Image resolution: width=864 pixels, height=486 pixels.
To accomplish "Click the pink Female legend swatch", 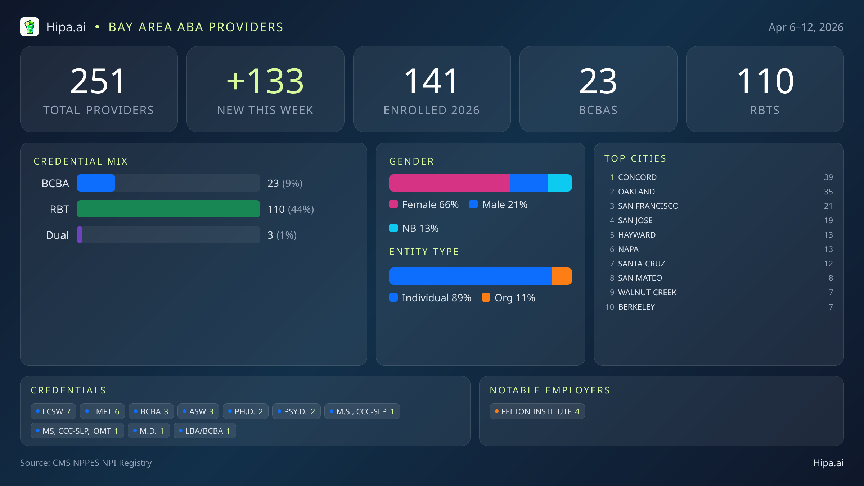I will coord(393,204).
